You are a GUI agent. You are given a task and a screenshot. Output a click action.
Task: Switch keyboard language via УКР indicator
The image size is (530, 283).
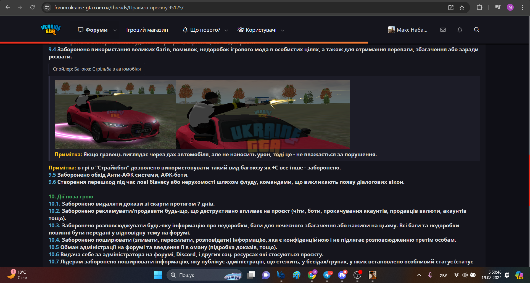pyautogui.click(x=443, y=275)
